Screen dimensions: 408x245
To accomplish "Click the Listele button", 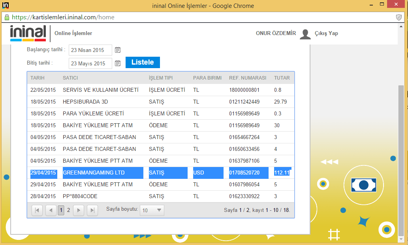I will (x=143, y=62).
